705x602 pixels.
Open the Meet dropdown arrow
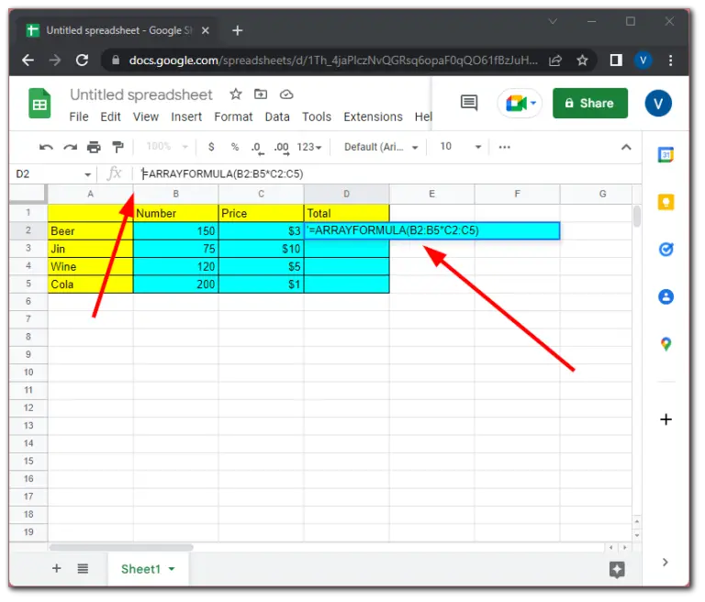tap(533, 104)
